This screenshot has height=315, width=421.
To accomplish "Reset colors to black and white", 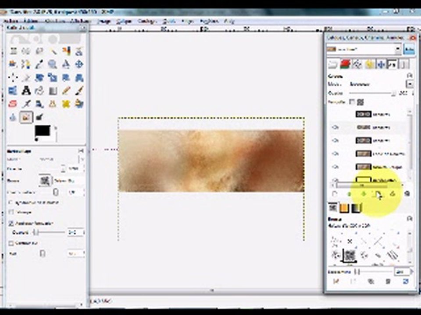I will pos(36,140).
